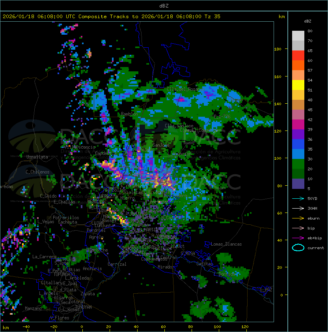Click the 'C_Chilenos' map label

coord(37,172)
